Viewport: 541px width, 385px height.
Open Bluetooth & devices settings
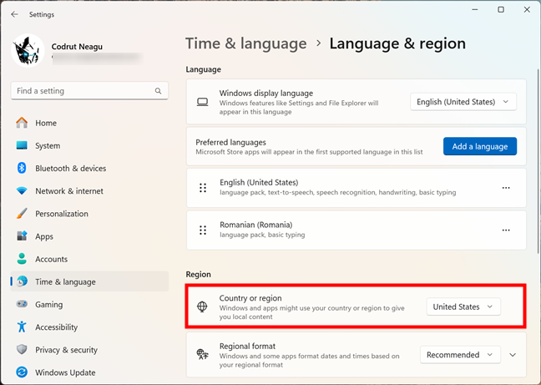(89, 169)
